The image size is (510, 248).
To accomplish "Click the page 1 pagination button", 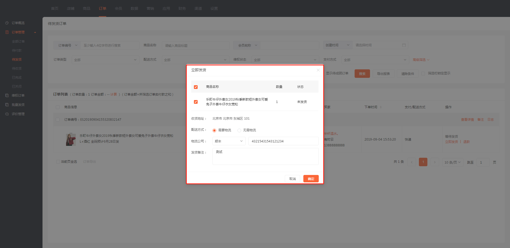I will [x=423, y=162].
